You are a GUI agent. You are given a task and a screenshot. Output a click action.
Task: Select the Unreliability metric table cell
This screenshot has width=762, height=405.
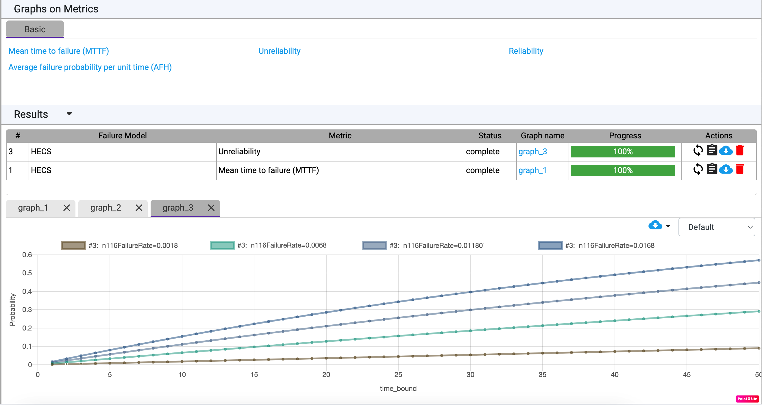(x=340, y=152)
